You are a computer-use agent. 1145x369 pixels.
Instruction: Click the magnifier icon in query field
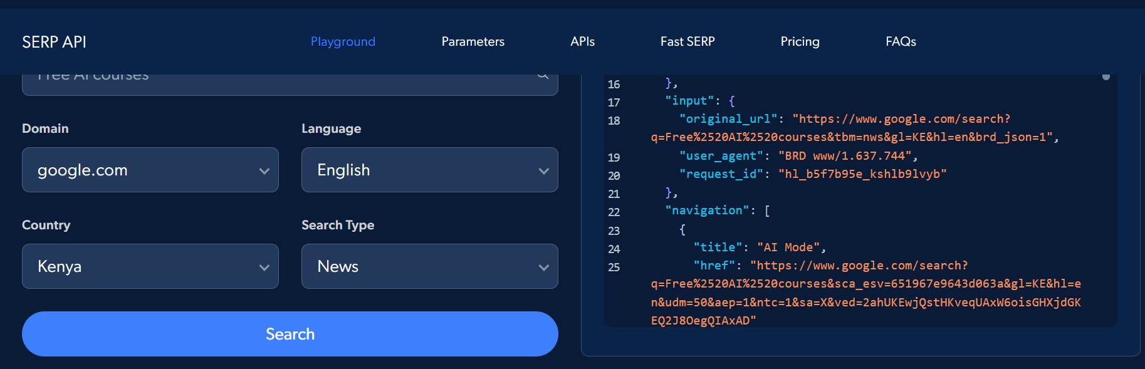[x=543, y=76]
